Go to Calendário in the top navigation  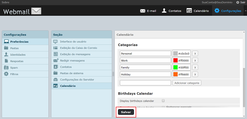pos(198,11)
